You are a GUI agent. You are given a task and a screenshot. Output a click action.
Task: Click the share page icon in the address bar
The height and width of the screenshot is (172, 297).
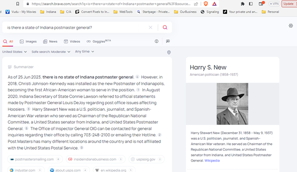196,4
